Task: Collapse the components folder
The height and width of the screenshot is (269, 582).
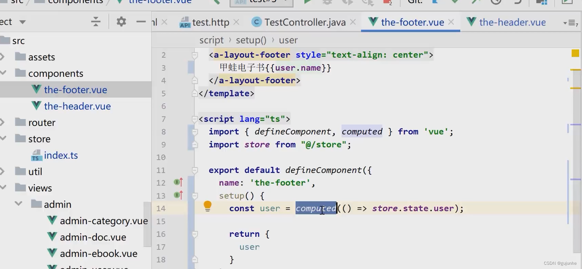Action: click(x=3, y=73)
